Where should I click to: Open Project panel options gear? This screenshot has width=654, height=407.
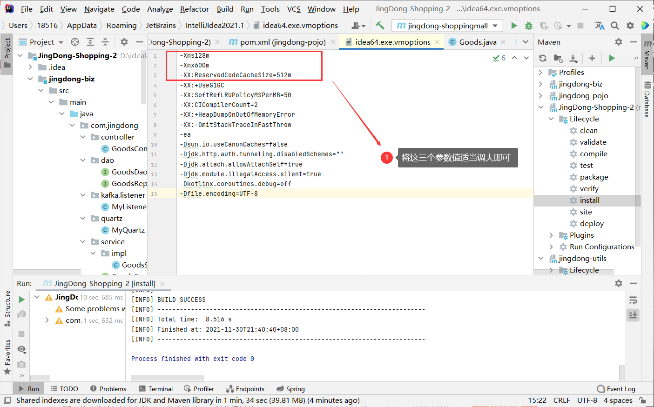pyautogui.click(x=124, y=42)
